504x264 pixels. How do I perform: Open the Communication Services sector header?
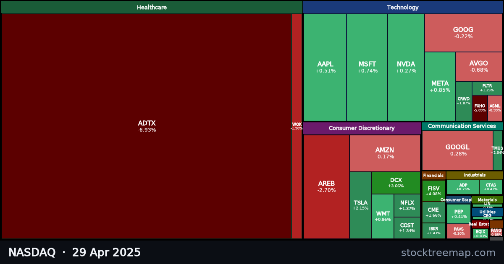point(462,126)
